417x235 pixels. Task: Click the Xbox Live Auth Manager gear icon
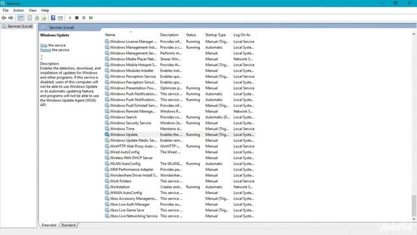coord(107,204)
